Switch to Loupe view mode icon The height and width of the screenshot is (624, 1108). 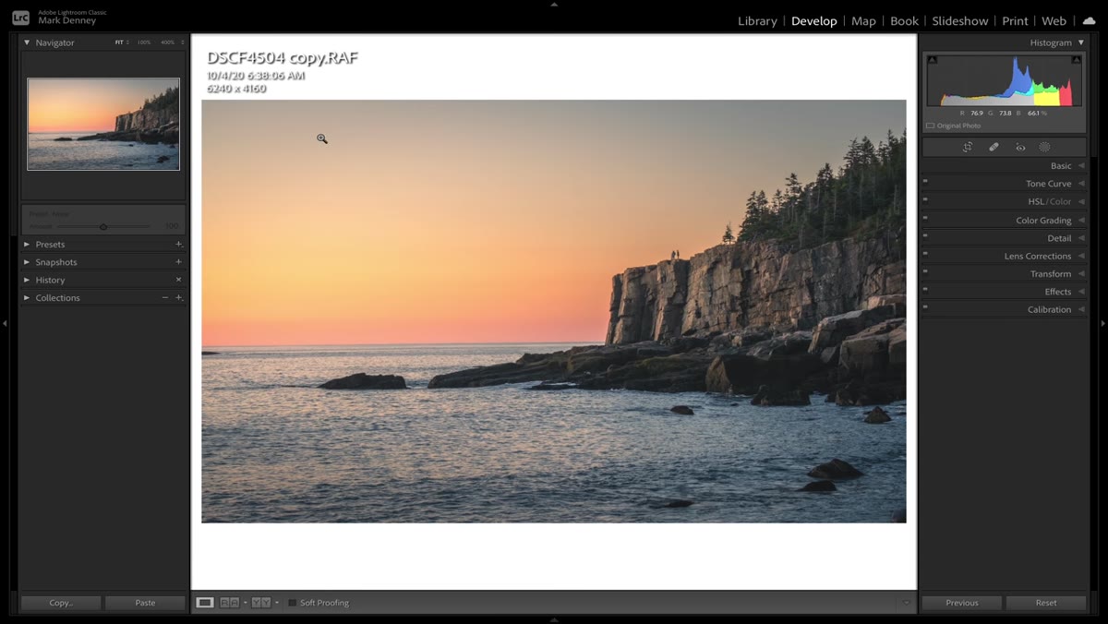pyautogui.click(x=205, y=603)
